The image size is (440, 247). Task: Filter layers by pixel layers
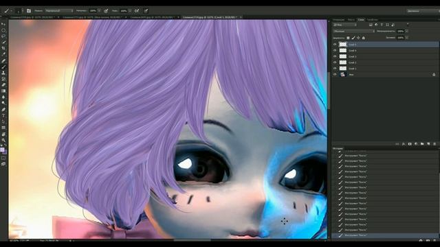click(371, 25)
